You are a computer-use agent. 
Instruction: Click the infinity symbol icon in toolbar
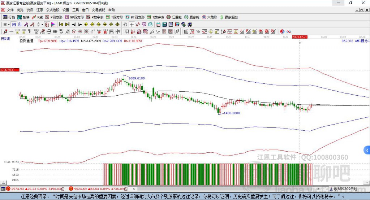coord(289,31)
